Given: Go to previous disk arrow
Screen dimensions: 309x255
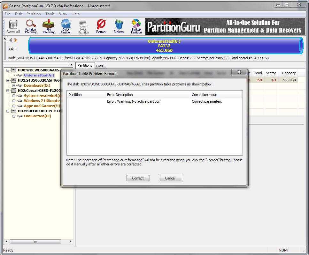Looking at the screenshot, I should 11,40.
